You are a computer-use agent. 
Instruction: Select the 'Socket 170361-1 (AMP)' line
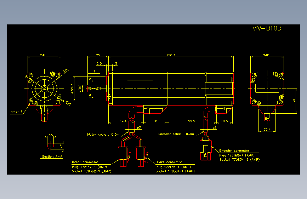(x=175, y=171)
